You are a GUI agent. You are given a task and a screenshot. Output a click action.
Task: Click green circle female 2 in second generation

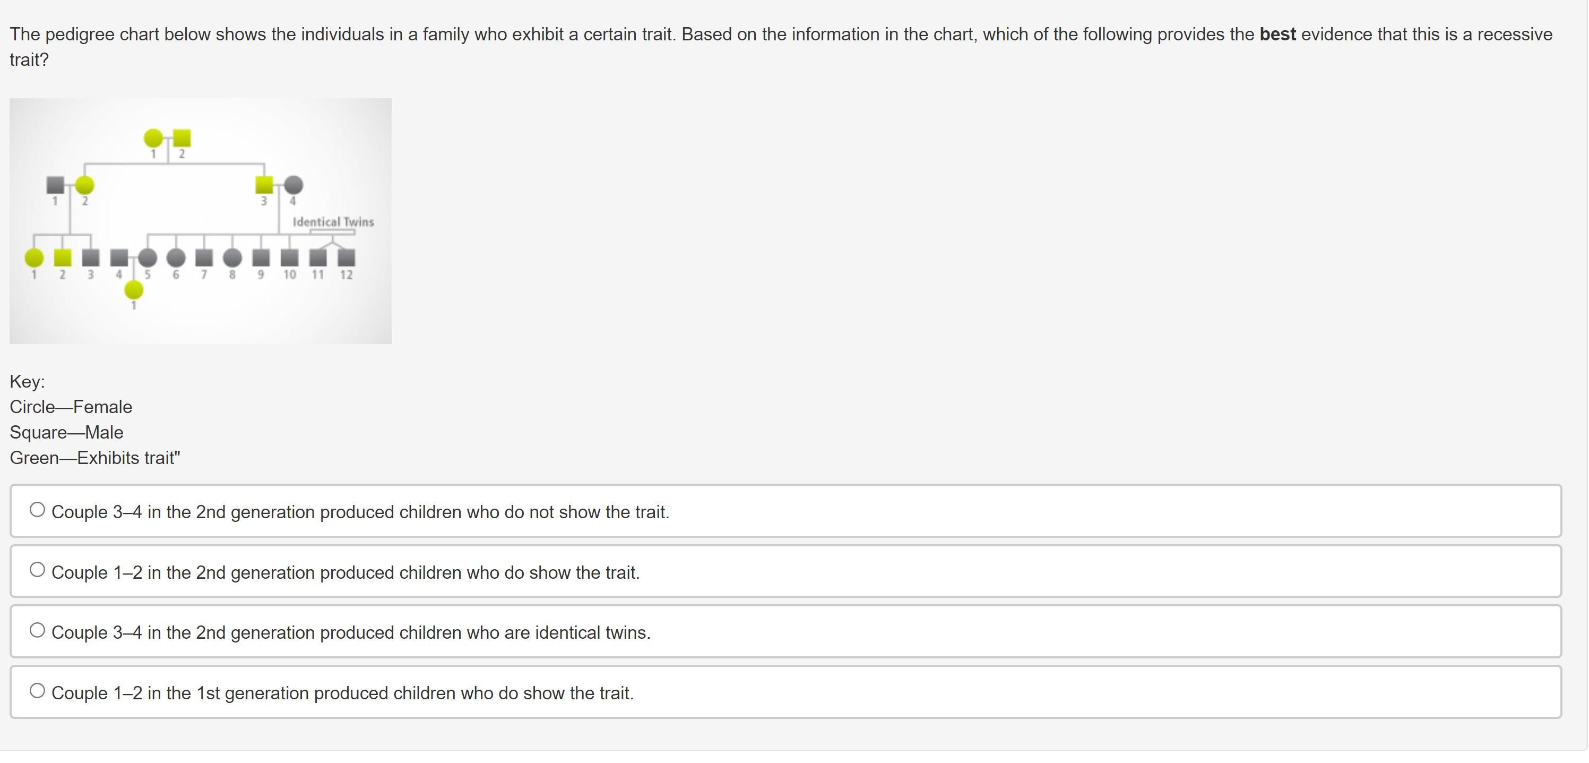click(x=84, y=185)
